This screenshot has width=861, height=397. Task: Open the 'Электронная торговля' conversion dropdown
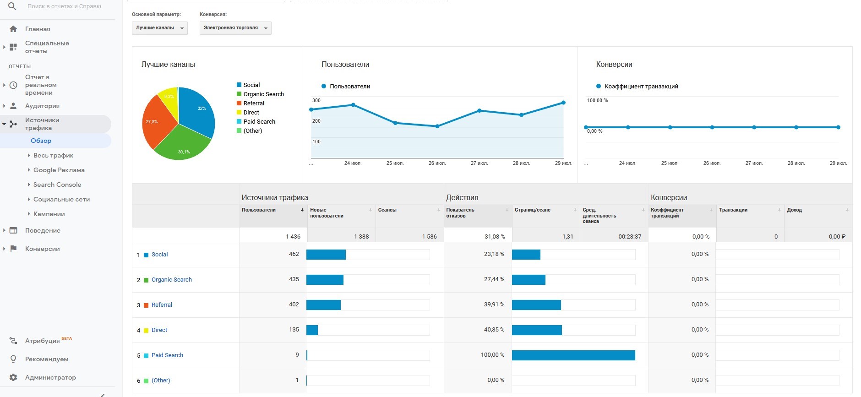tap(235, 28)
